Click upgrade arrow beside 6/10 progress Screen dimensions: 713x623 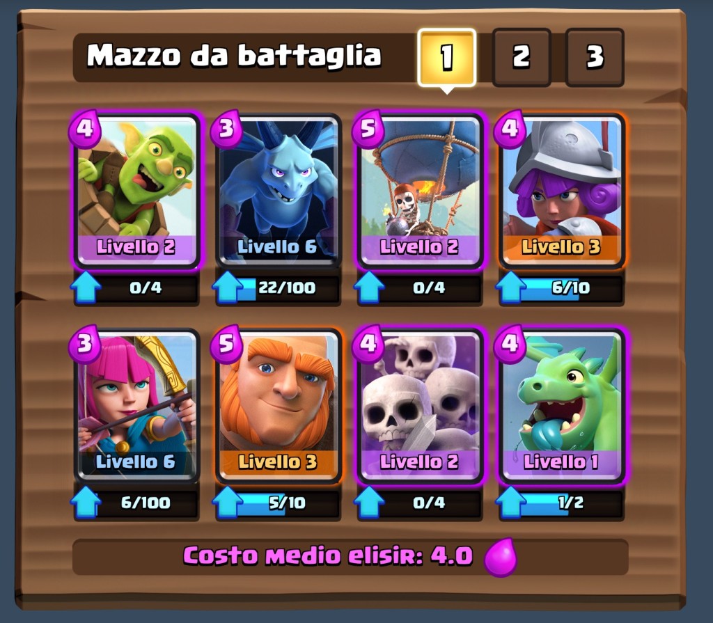(x=510, y=287)
